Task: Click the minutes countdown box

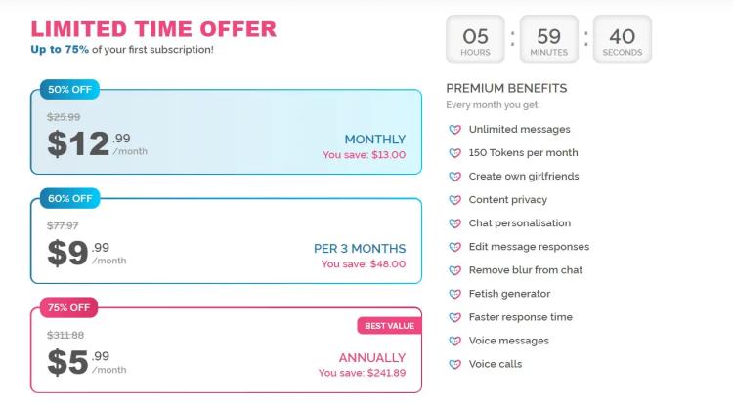Action: click(549, 39)
